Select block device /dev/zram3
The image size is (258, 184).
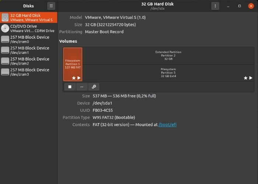point(29,72)
